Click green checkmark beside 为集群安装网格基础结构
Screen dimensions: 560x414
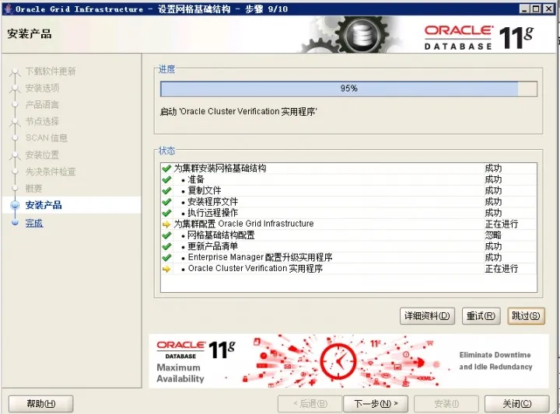point(166,169)
